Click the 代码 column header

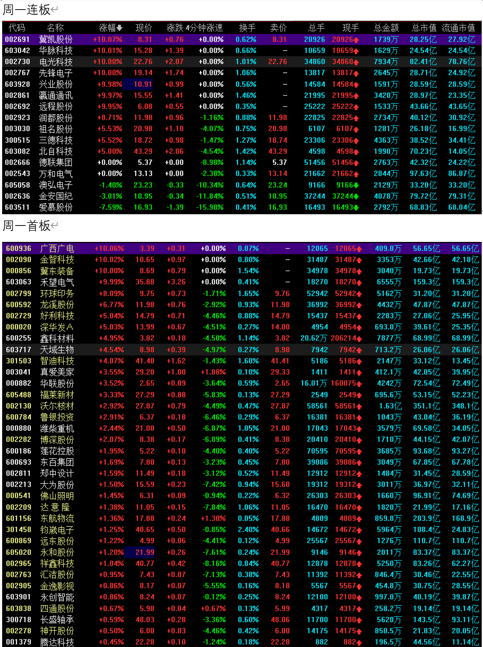click(x=17, y=28)
